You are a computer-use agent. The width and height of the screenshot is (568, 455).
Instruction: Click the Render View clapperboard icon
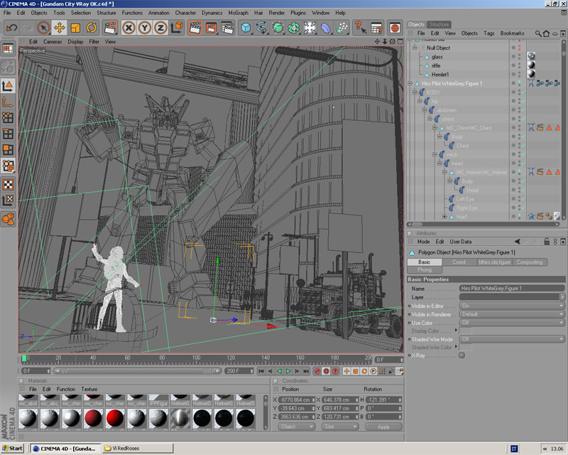pyautogui.click(x=195, y=28)
